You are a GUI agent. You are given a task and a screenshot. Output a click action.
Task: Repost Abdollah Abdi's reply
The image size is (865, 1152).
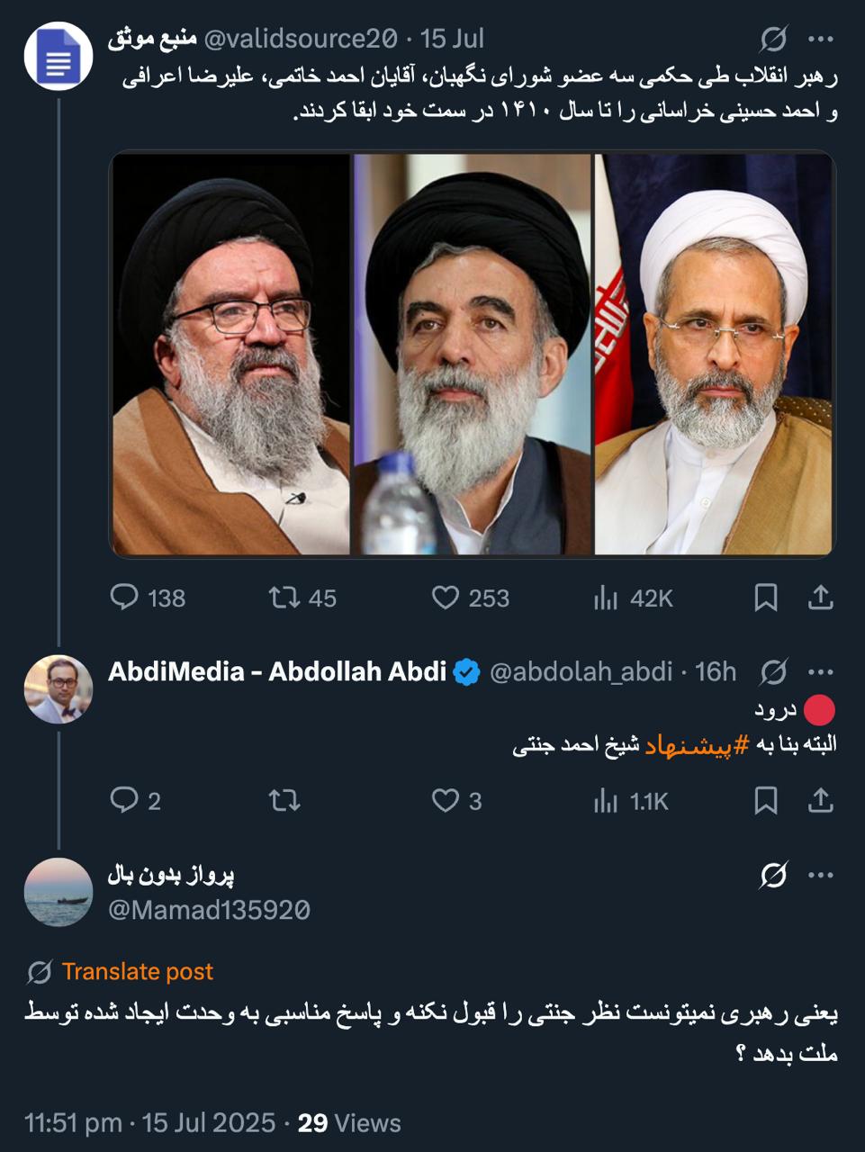point(284,800)
